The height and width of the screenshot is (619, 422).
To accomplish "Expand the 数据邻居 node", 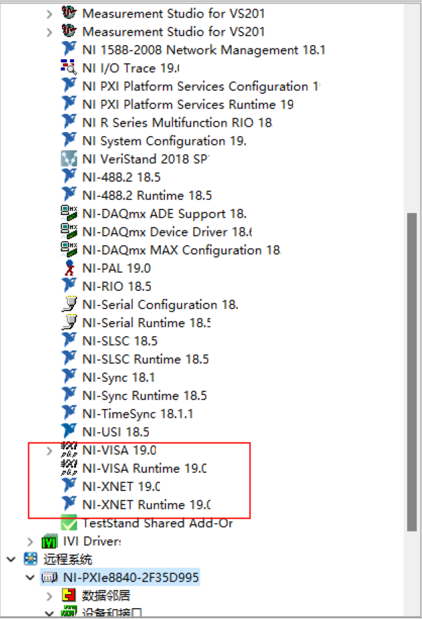I will point(49,596).
